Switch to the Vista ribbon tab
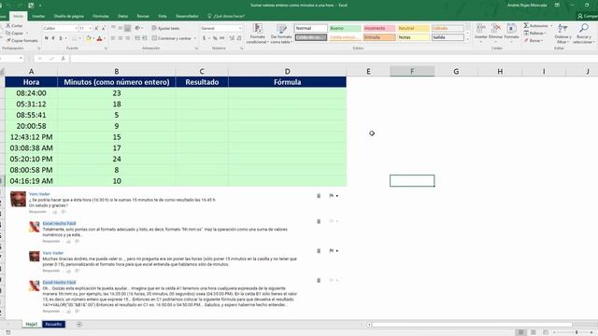 (x=163, y=16)
